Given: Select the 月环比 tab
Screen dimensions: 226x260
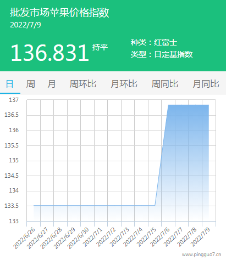Looking at the screenshot, I should 124,84.
